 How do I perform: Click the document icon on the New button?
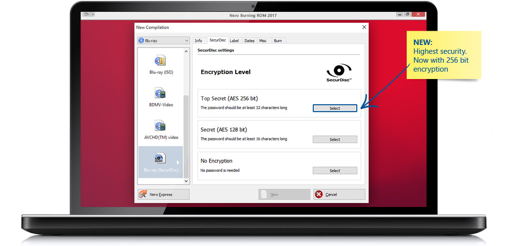(264, 194)
